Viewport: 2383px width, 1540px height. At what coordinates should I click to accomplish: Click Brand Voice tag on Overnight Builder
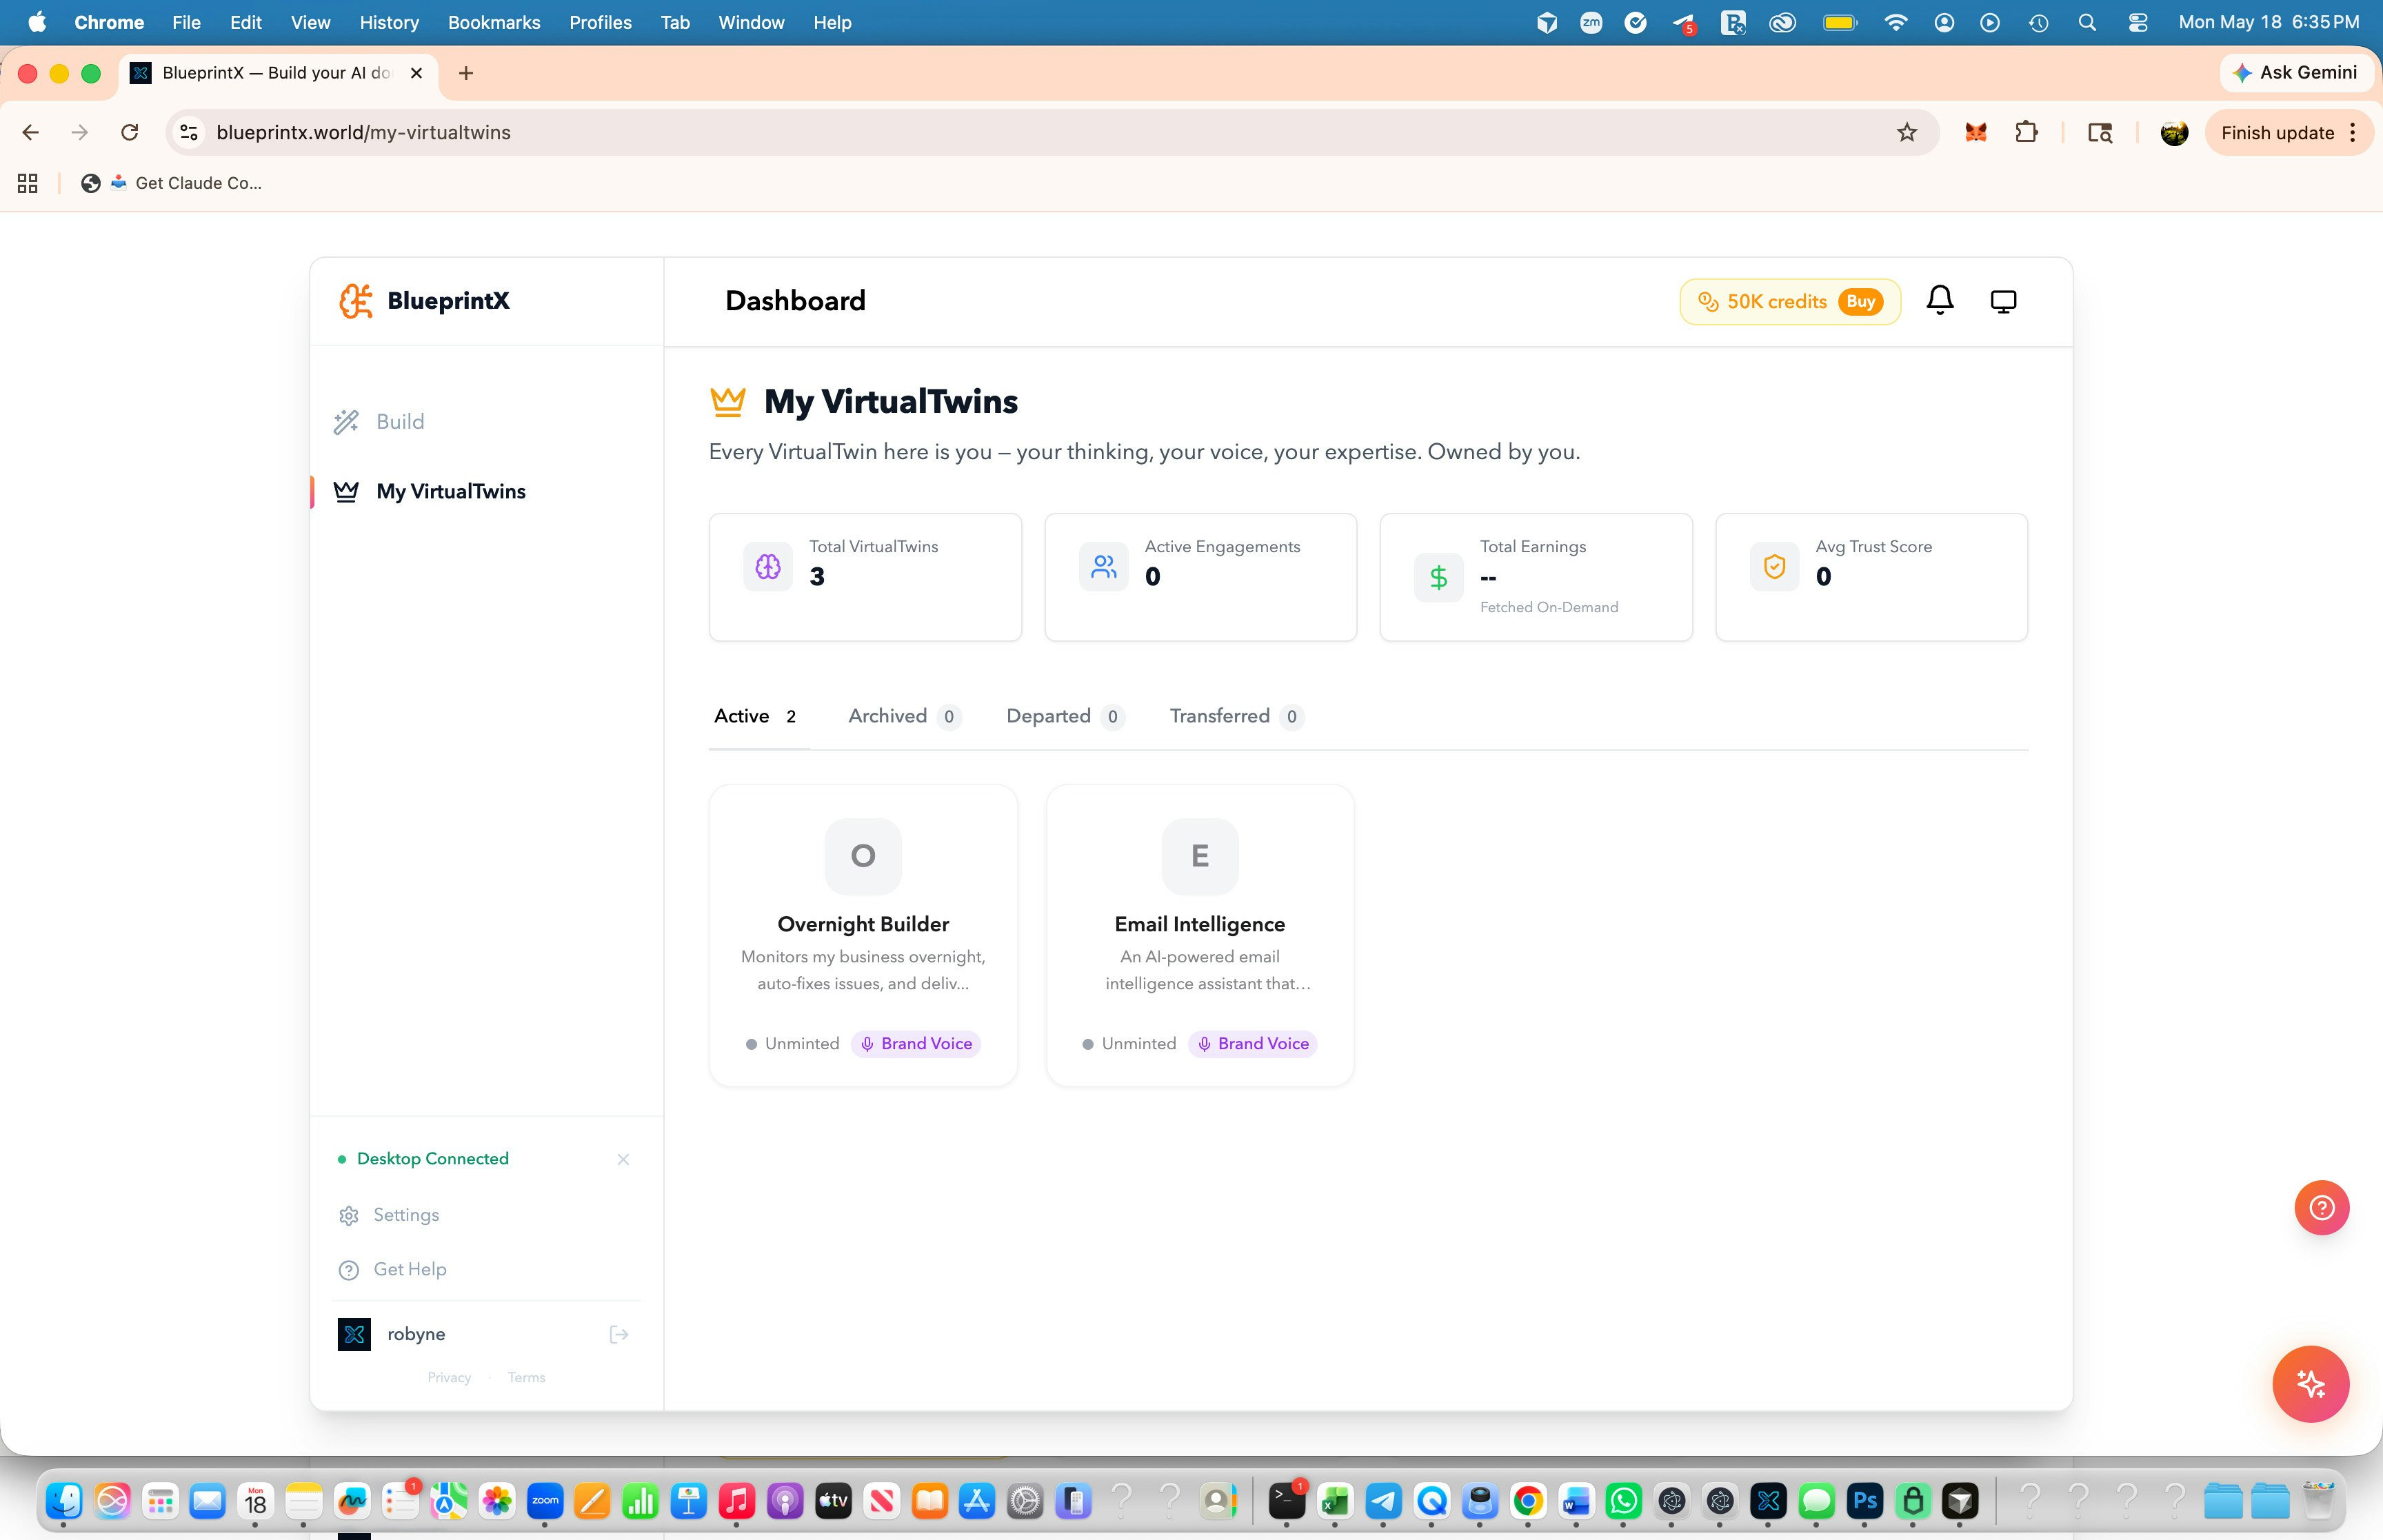pyautogui.click(x=916, y=1044)
